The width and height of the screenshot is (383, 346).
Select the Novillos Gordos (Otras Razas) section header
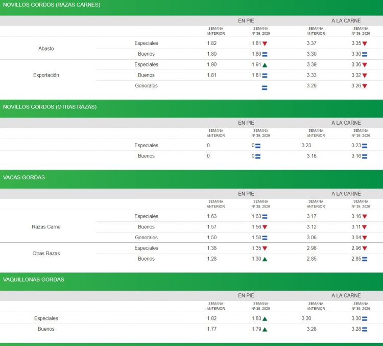click(50, 107)
